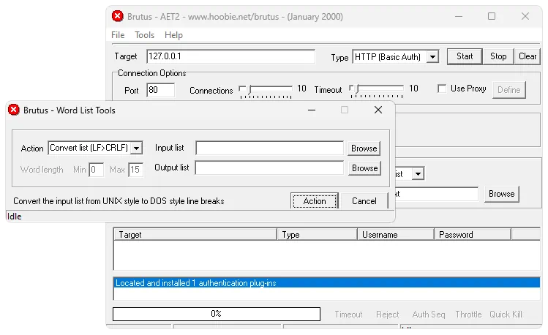Enable the Use Proxy checkbox
548x335 pixels.
tap(442, 89)
